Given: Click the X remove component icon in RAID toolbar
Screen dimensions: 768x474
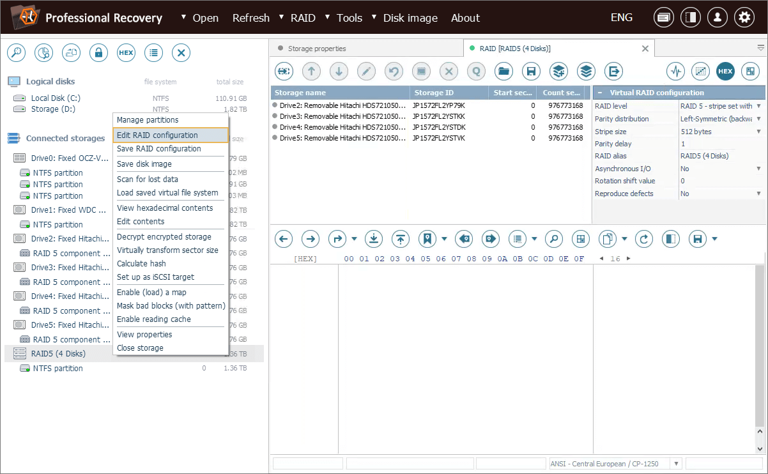Looking at the screenshot, I should click(449, 71).
